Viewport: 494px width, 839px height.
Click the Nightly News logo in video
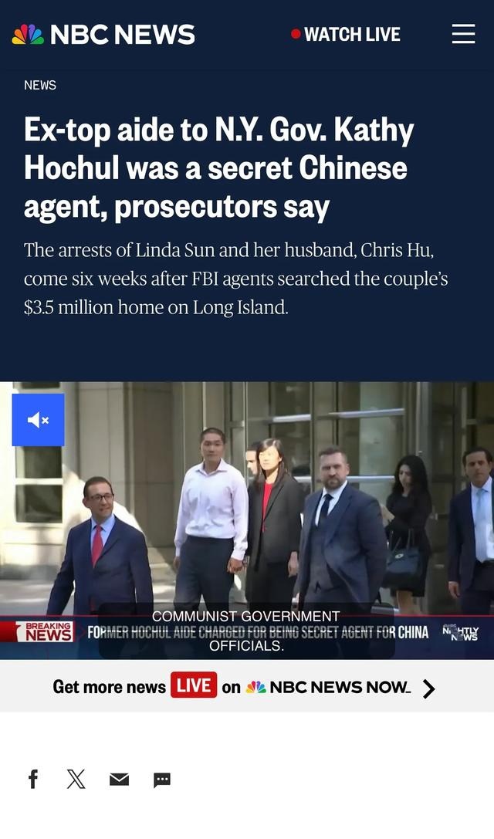[460, 632]
